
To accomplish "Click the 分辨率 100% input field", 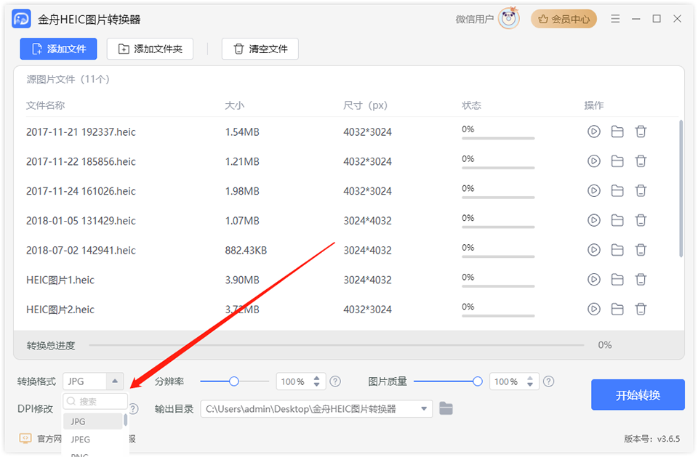I will tap(294, 381).
